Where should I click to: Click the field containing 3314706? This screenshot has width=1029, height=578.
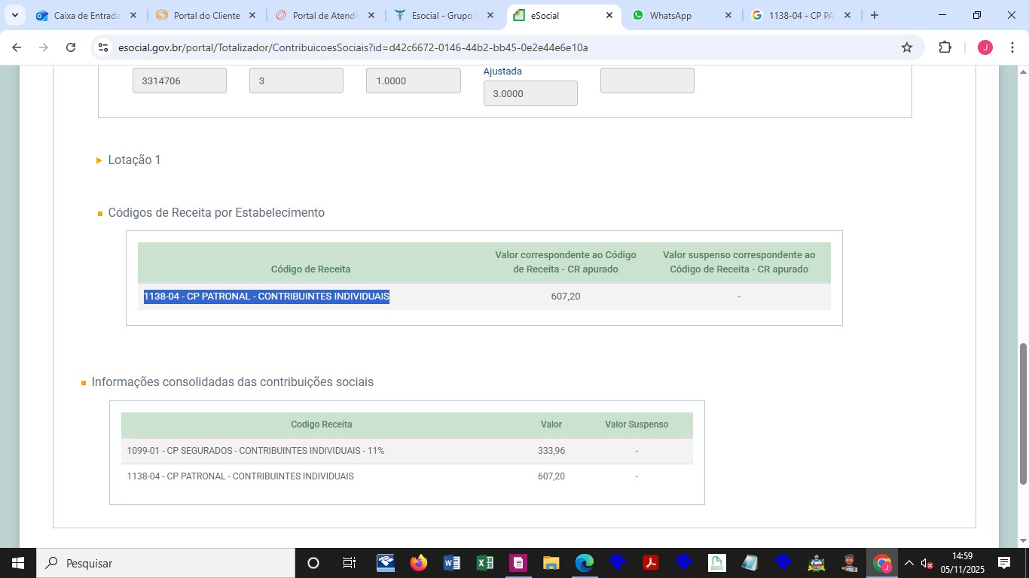(x=179, y=81)
